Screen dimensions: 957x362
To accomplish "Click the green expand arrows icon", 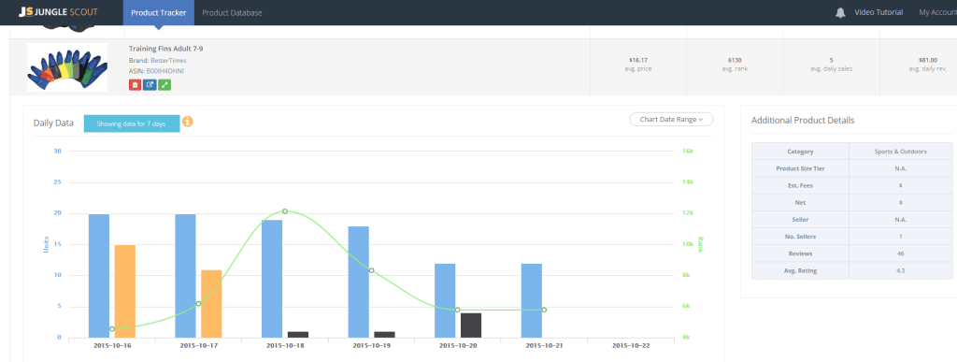I will [x=164, y=85].
